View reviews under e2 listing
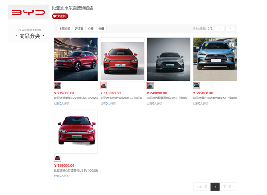The width and height of the screenshot is (267, 195). 108,103
